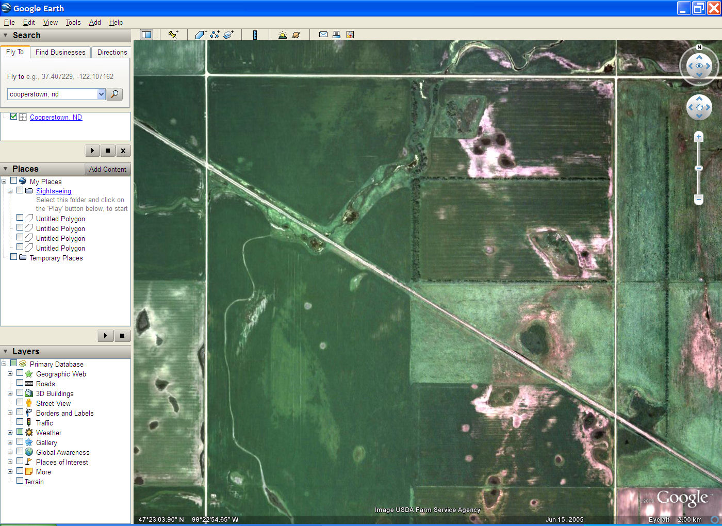Open the Add menu
The height and width of the screenshot is (526, 722).
tap(95, 22)
